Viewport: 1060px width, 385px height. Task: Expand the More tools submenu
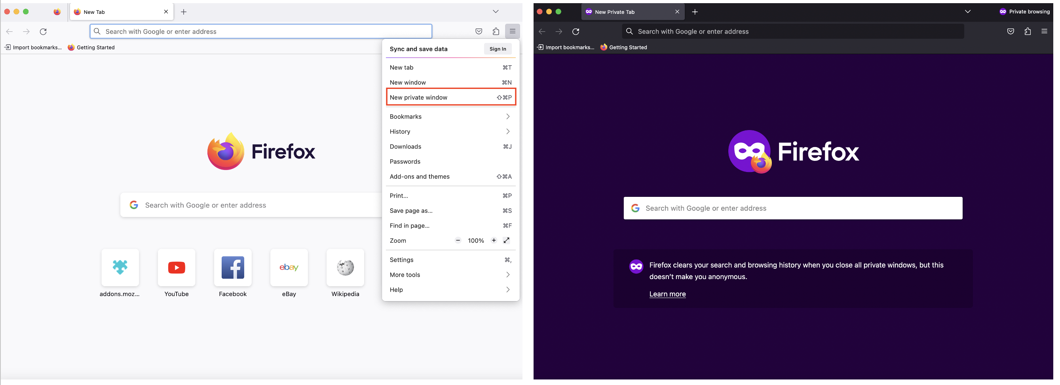(x=450, y=275)
